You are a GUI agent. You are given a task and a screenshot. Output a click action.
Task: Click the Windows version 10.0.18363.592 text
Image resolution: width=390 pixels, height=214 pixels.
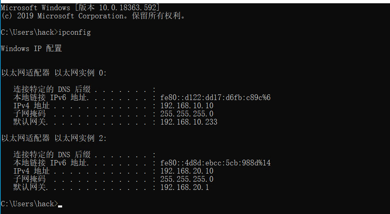117,8
